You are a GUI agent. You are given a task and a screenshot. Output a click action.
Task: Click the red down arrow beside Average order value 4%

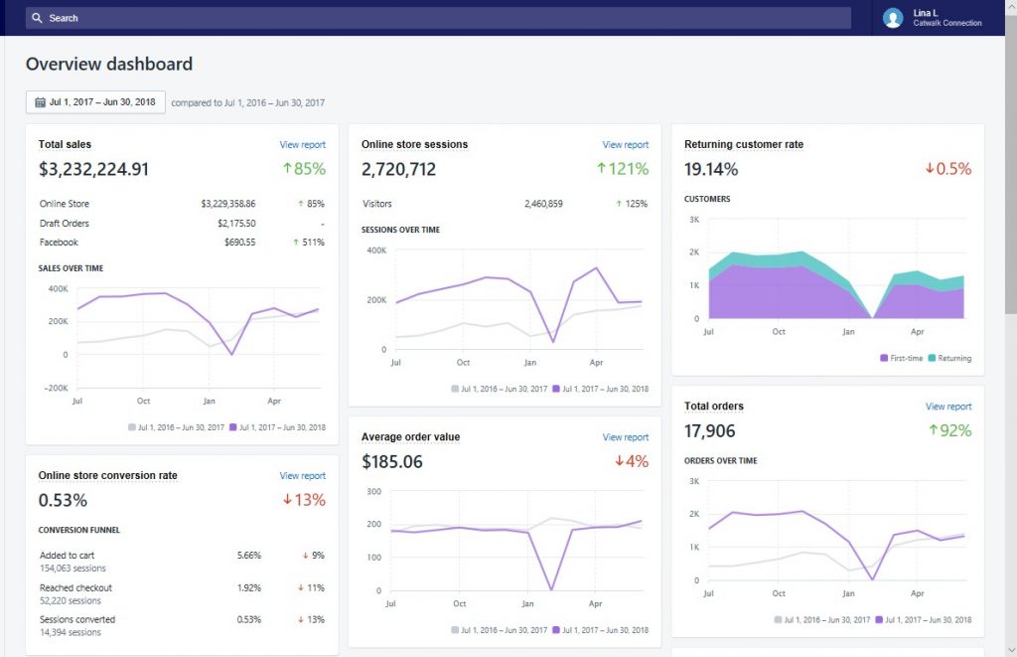pyautogui.click(x=619, y=461)
